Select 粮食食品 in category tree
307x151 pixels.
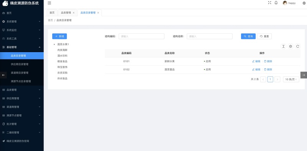(62, 61)
